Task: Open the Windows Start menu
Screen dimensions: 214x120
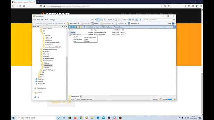Action: point(13,118)
